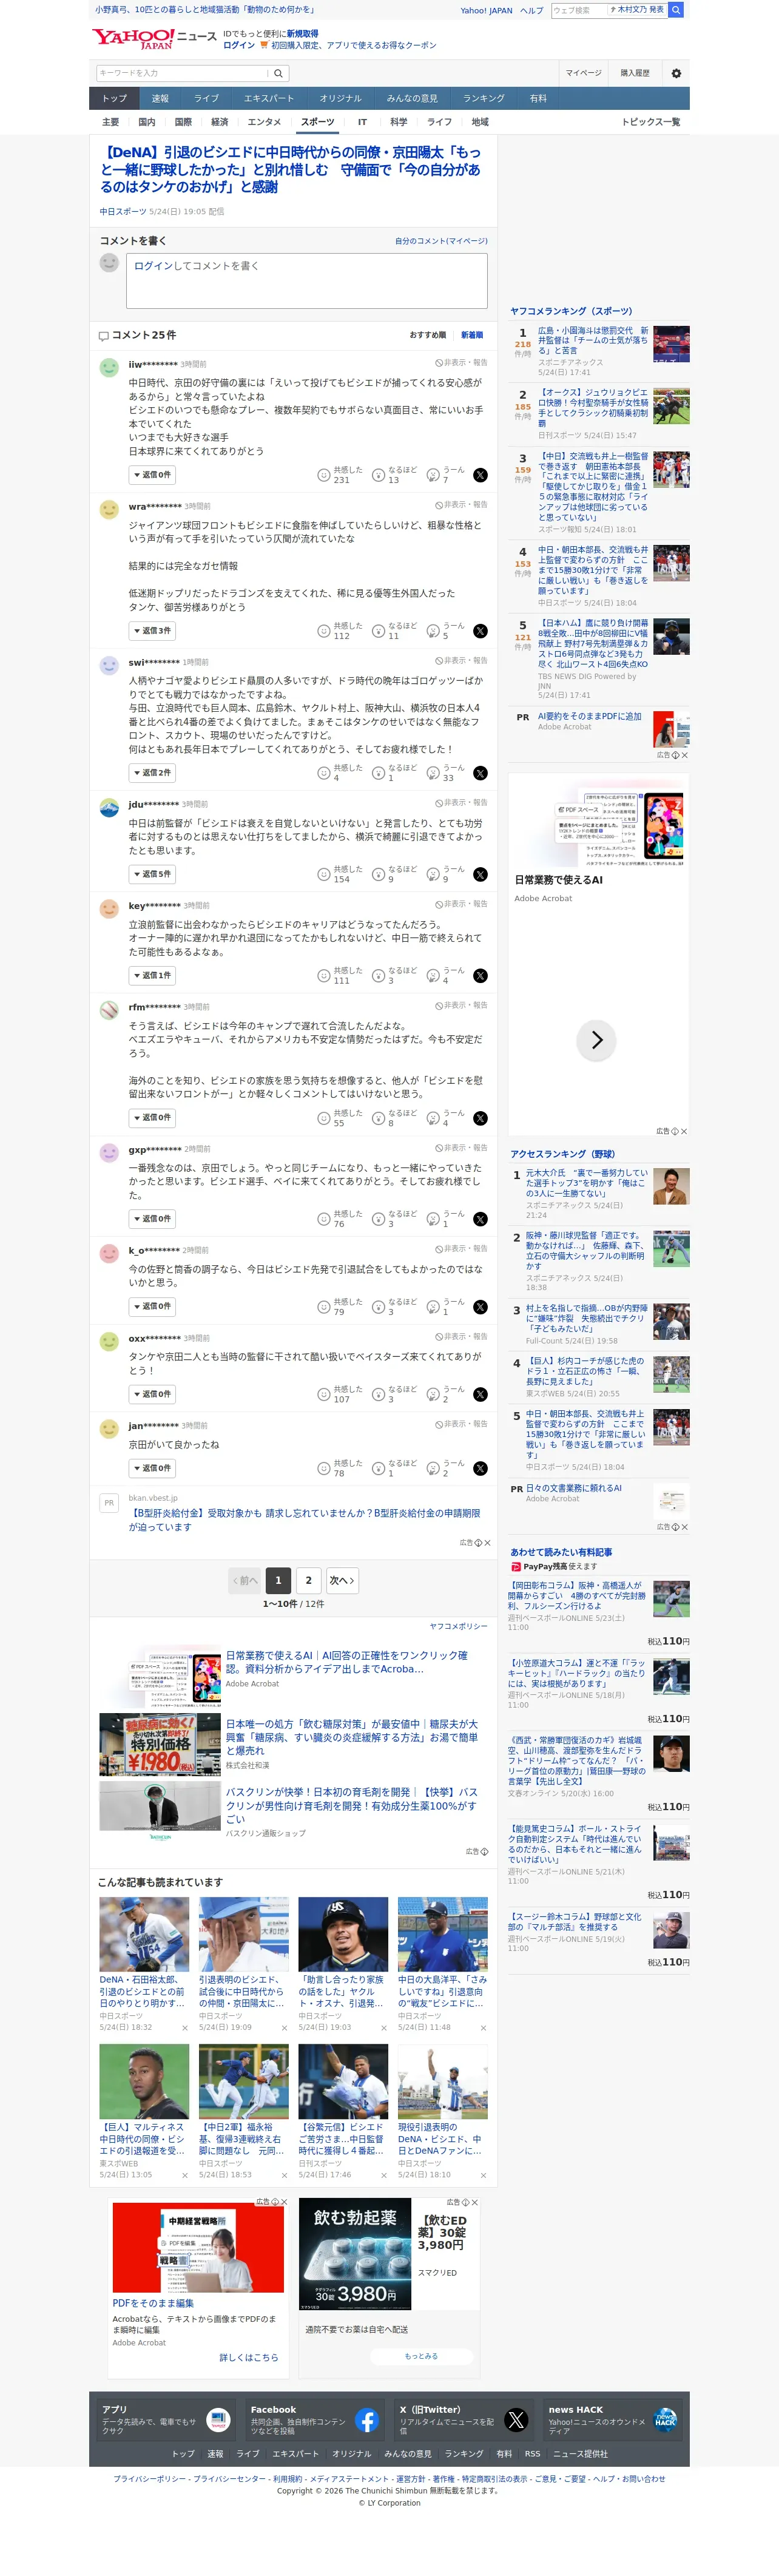Sort comments by おすすめ順
This screenshot has width=779, height=2576.
[427, 335]
